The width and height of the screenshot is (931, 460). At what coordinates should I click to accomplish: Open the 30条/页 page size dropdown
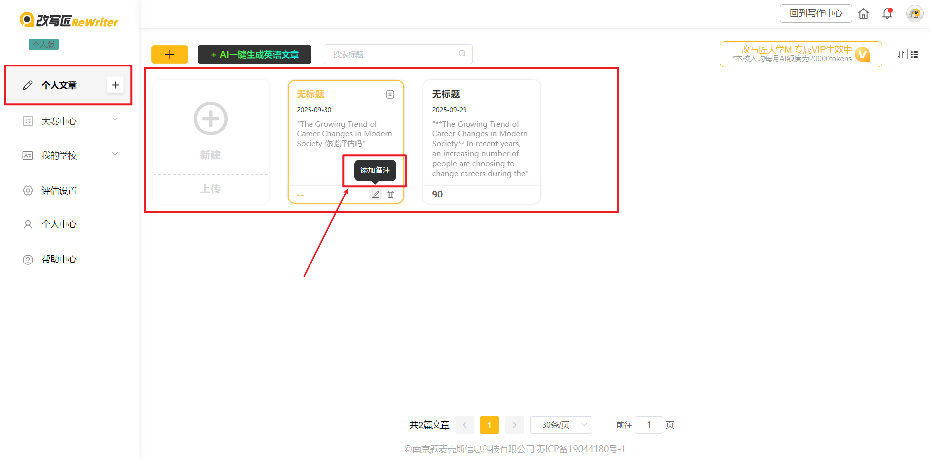(x=561, y=425)
